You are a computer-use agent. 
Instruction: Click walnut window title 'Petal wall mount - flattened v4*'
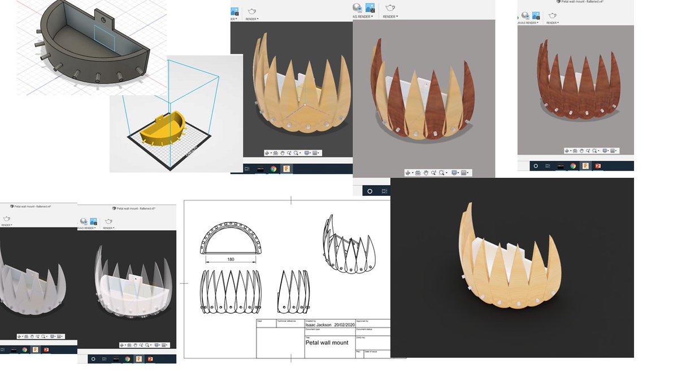(x=582, y=2)
